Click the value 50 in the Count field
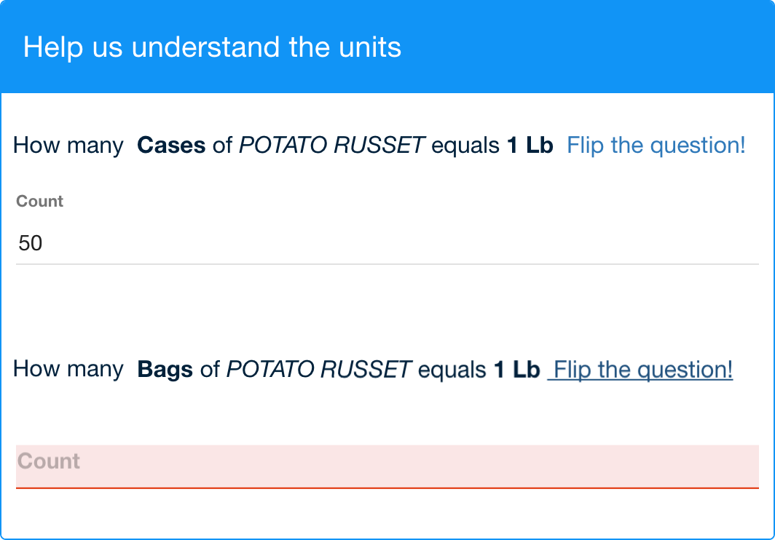Image resolution: width=775 pixels, height=540 pixels. pyautogui.click(x=31, y=243)
